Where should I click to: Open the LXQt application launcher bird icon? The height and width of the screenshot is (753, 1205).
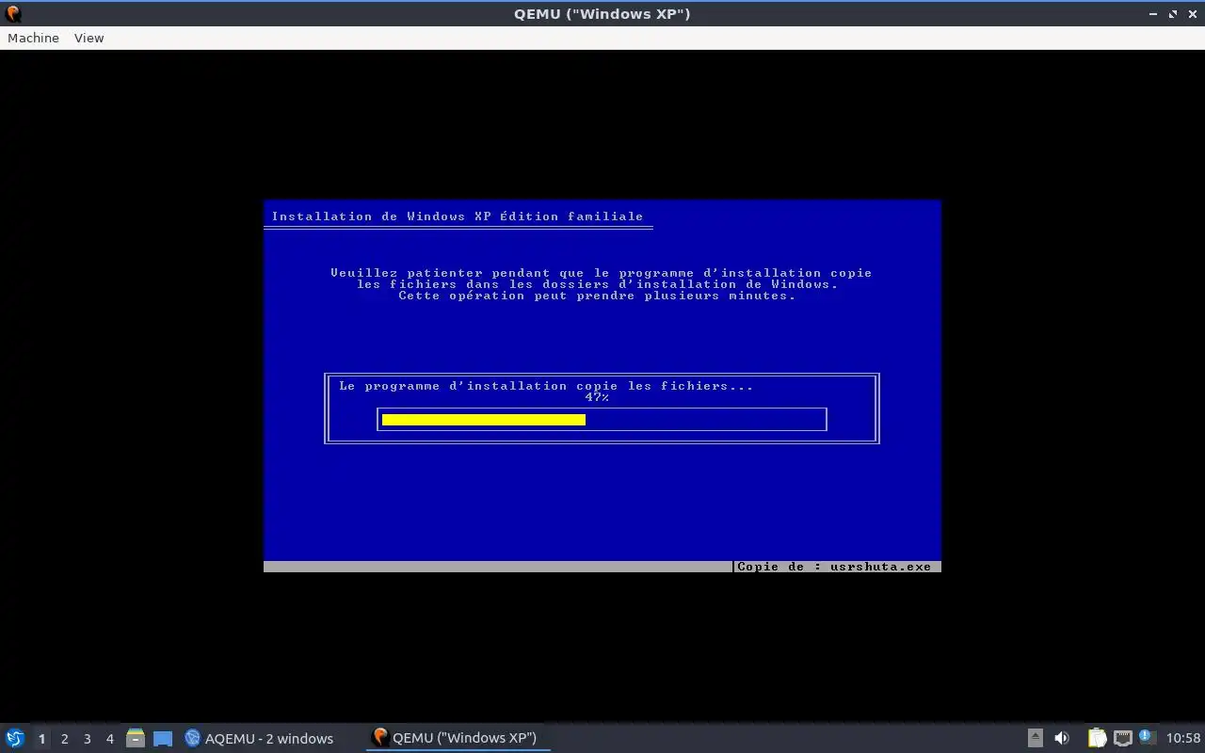15,738
